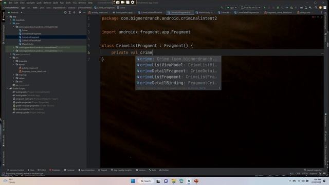The height and width of the screenshot is (185, 329).
Task: Open the Layout Inspector tool window
Action: [x=313, y=170]
